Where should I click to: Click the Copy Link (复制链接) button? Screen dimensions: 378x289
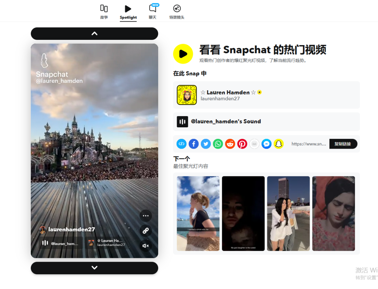(343, 144)
